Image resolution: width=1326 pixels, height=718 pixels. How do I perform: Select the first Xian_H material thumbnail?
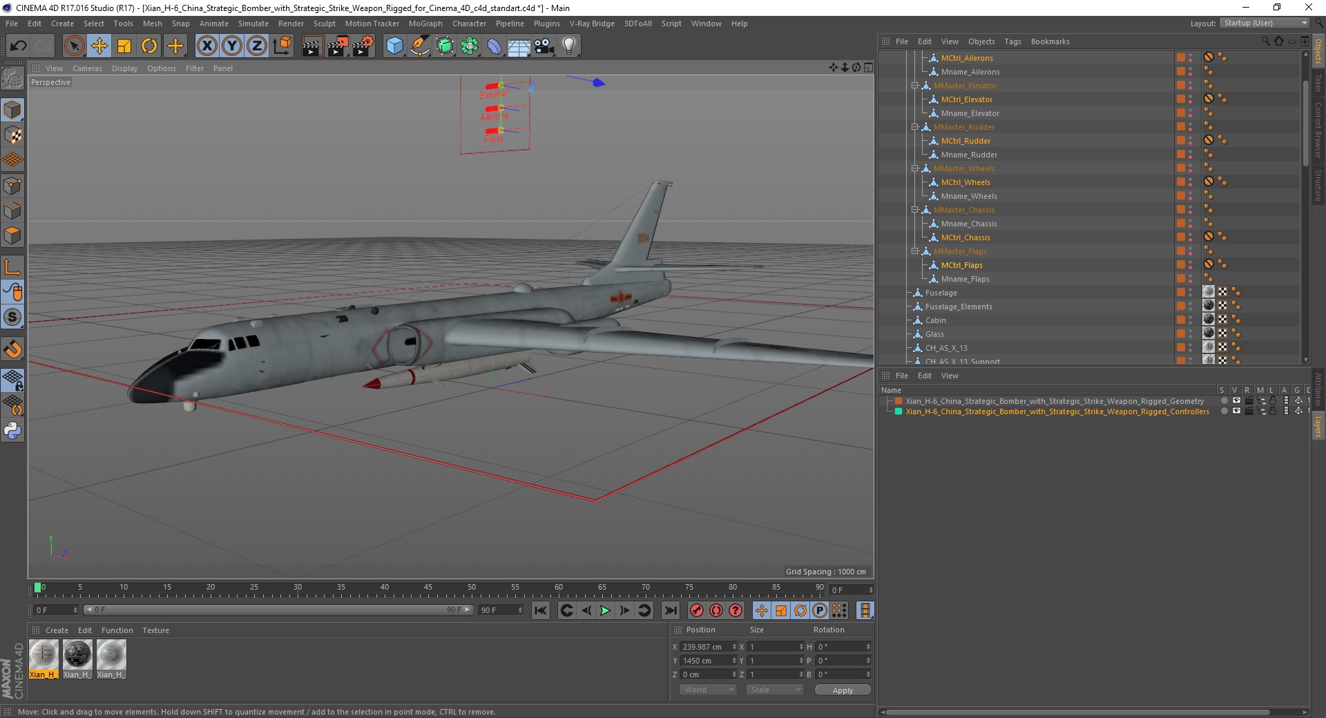pos(44,659)
